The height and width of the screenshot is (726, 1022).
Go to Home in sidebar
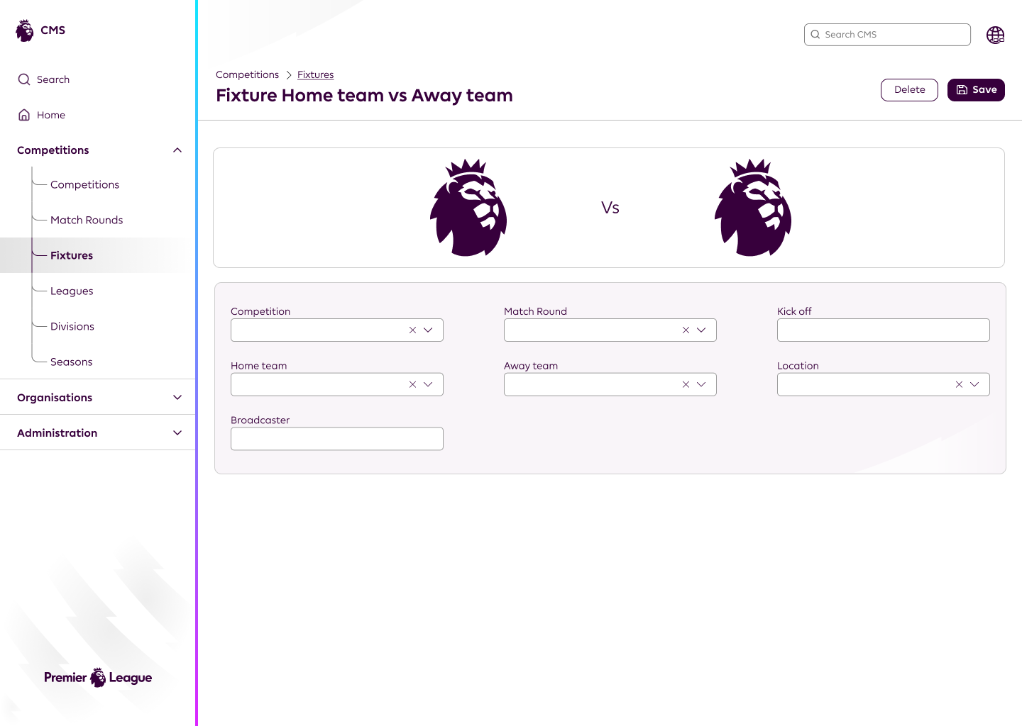pyautogui.click(x=51, y=115)
